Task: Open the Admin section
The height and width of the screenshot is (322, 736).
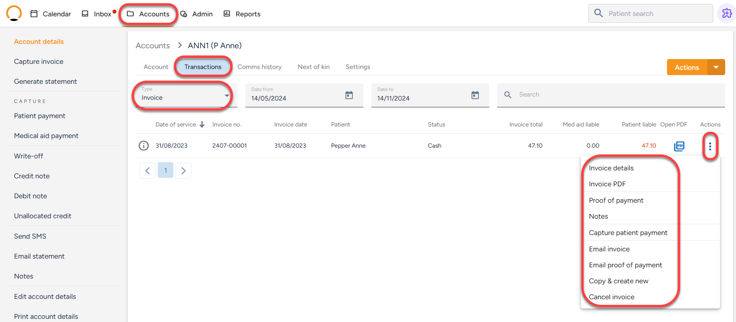Action: pyautogui.click(x=196, y=14)
